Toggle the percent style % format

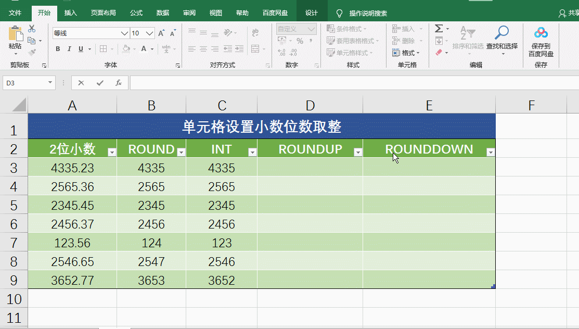coord(300,40)
